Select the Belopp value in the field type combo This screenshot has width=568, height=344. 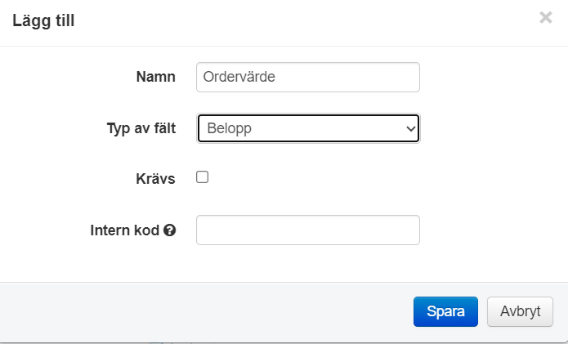coord(230,128)
